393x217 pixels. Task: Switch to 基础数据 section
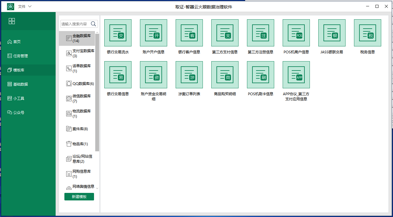pyautogui.click(x=20, y=84)
